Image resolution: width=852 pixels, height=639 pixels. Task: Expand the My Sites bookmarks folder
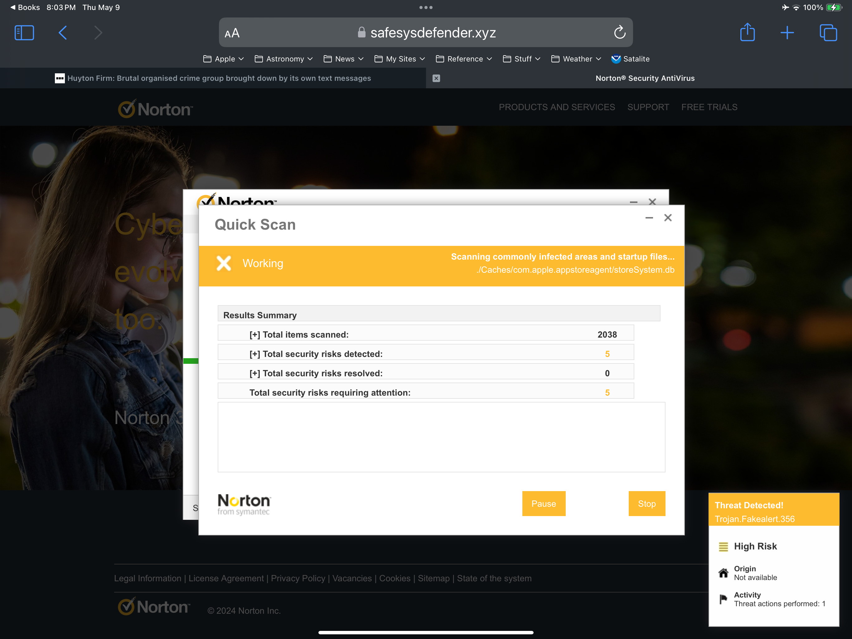point(400,59)
